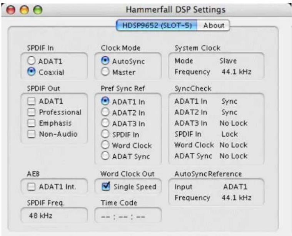Minimize window with yellow button
The image size is (292, 236).
[24, 10]
